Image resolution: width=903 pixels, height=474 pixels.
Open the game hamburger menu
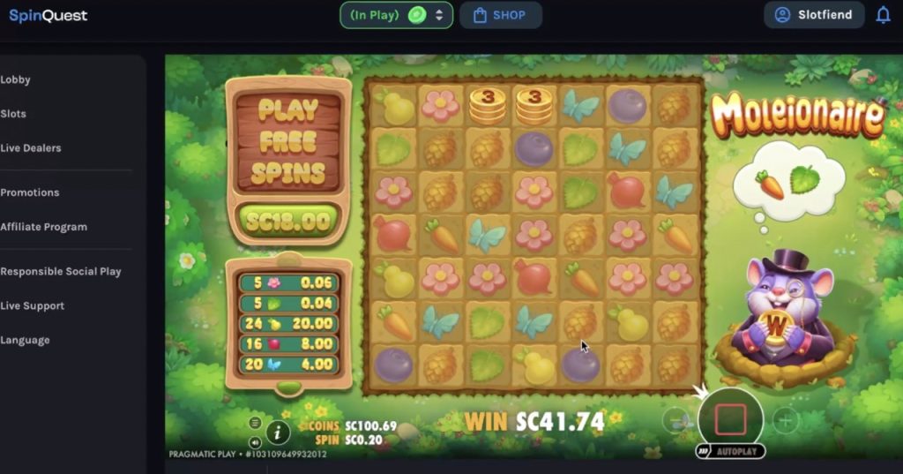coord(255,424)
